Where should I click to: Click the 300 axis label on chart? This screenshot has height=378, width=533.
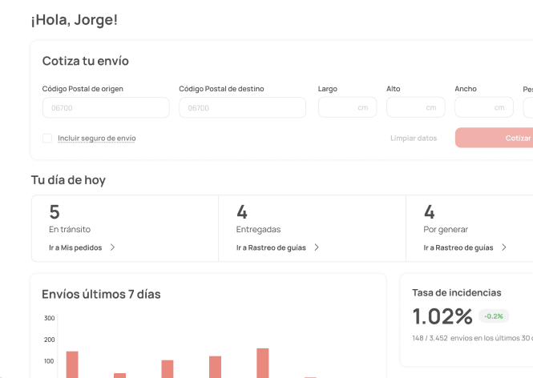[x=49, y=318]
